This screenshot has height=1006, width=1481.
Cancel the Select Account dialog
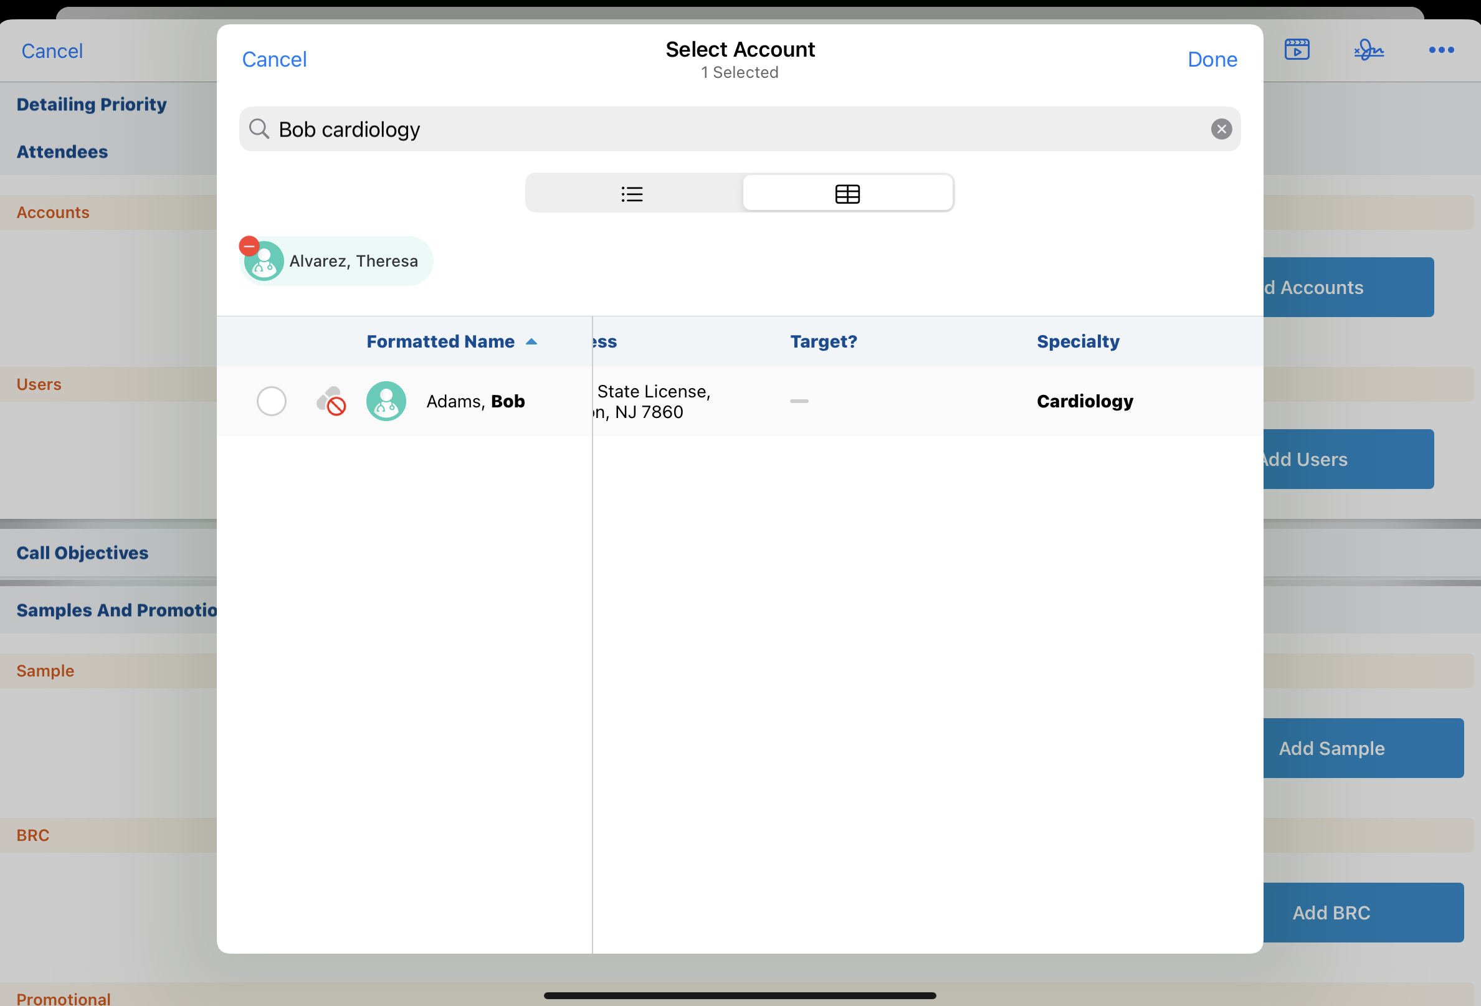pos(274,59)
